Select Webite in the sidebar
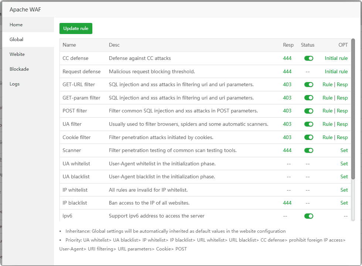The height and width of the screenshot is (266, 362). pyautogui.click(x=17, y=54)
